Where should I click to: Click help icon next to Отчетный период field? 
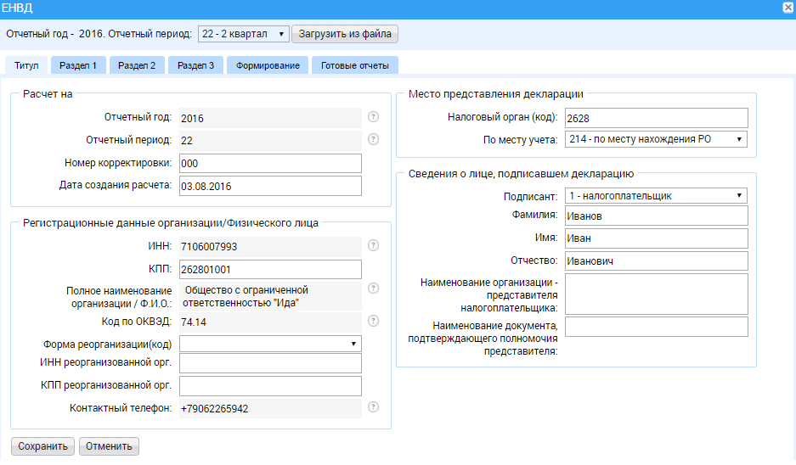[373, 139]
